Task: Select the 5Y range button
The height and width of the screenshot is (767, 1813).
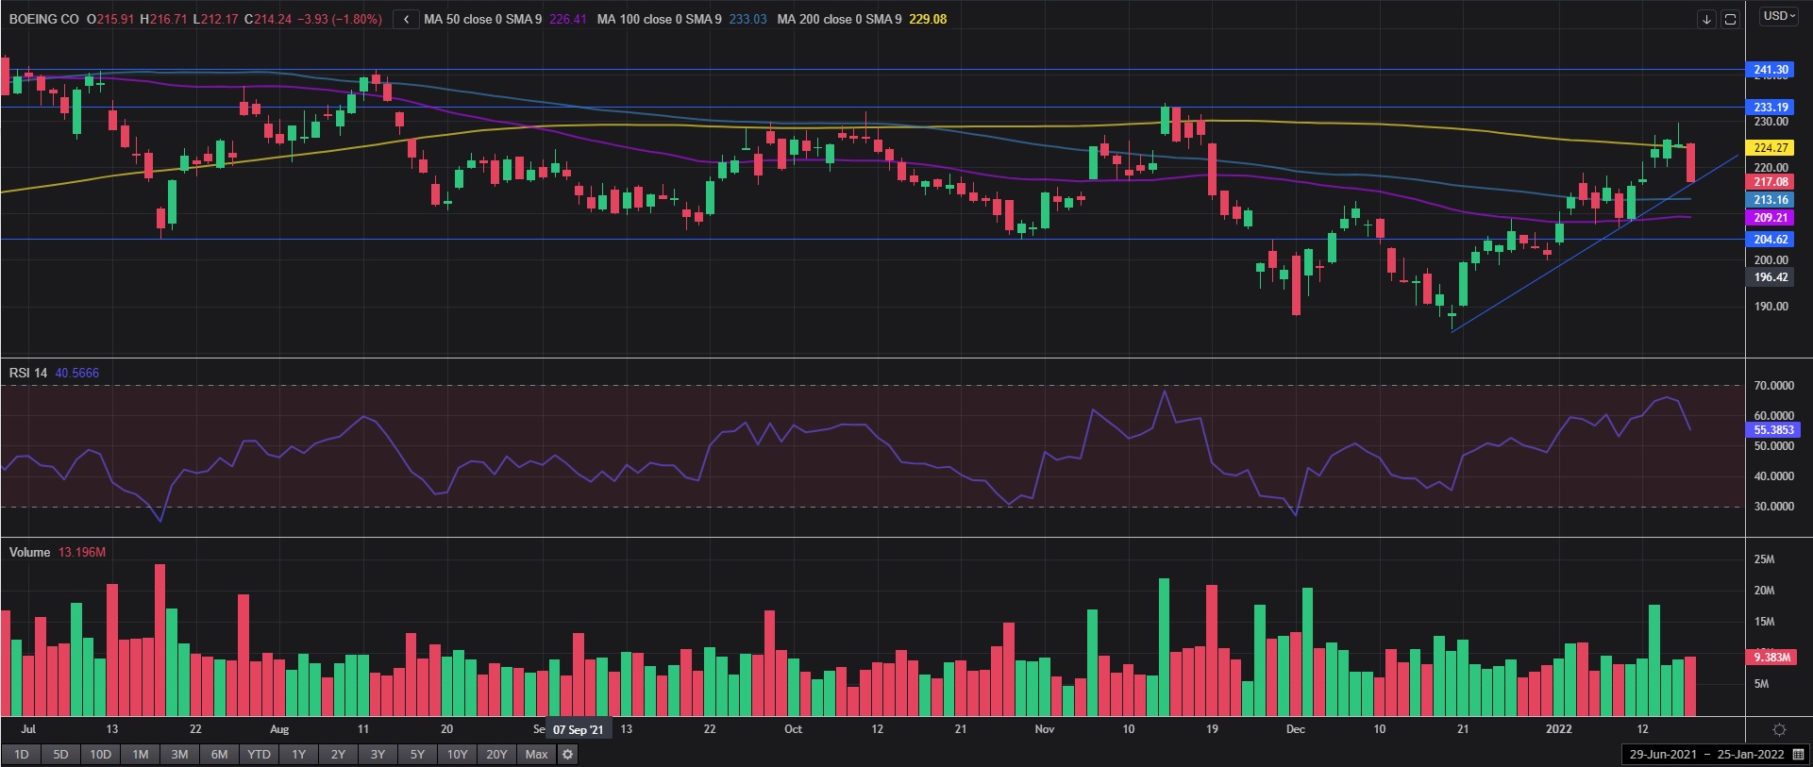Action: (x=417, y=754)
